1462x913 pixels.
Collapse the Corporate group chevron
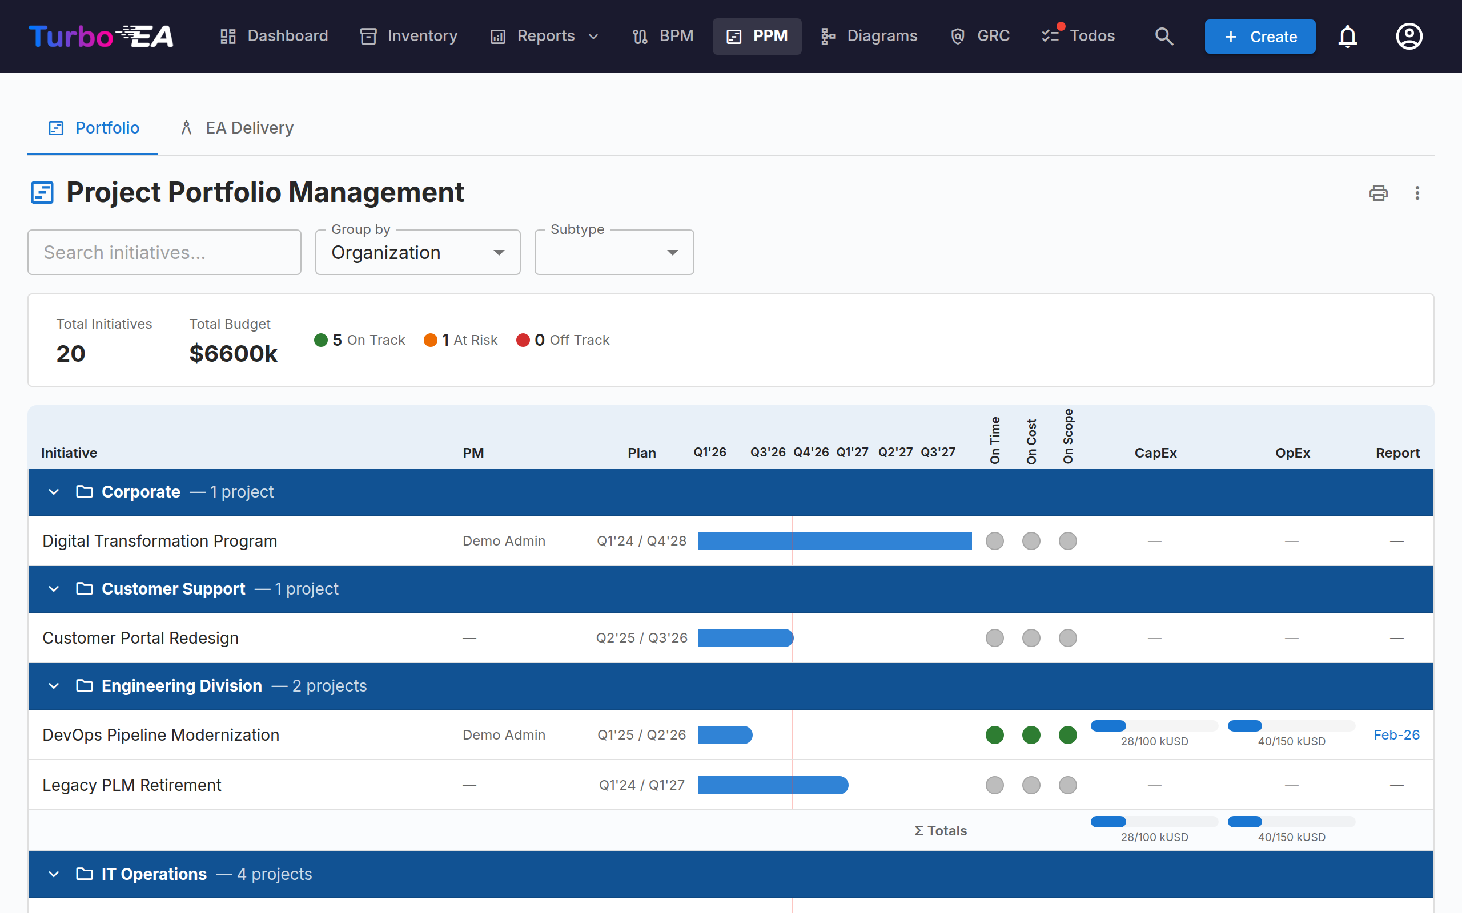pos(54,492)
